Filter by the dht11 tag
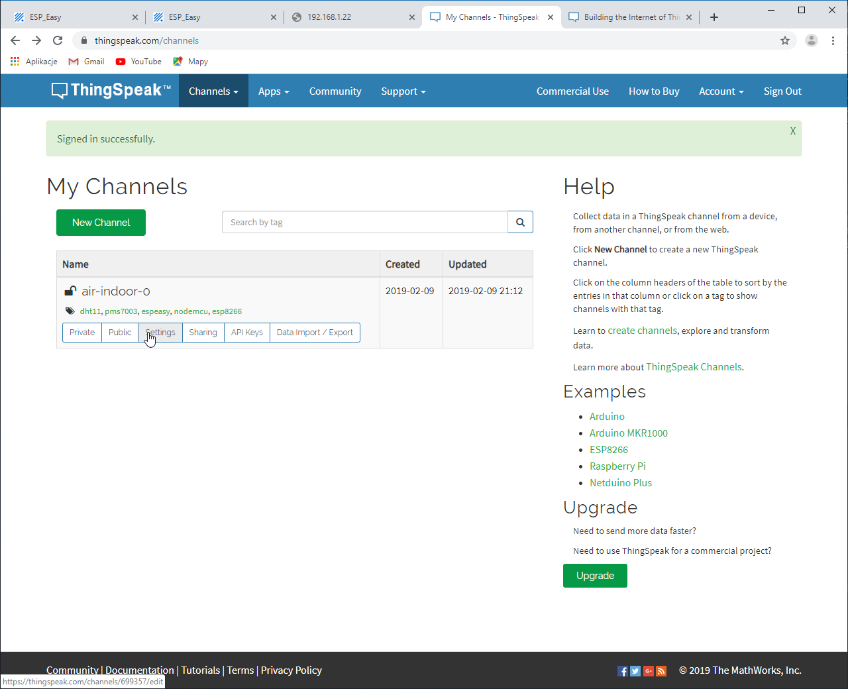Screen dimensions: 848x689 point(90,311)
